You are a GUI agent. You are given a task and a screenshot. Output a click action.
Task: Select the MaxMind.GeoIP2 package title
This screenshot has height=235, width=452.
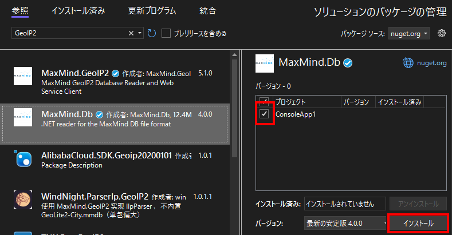coord(75,73)
